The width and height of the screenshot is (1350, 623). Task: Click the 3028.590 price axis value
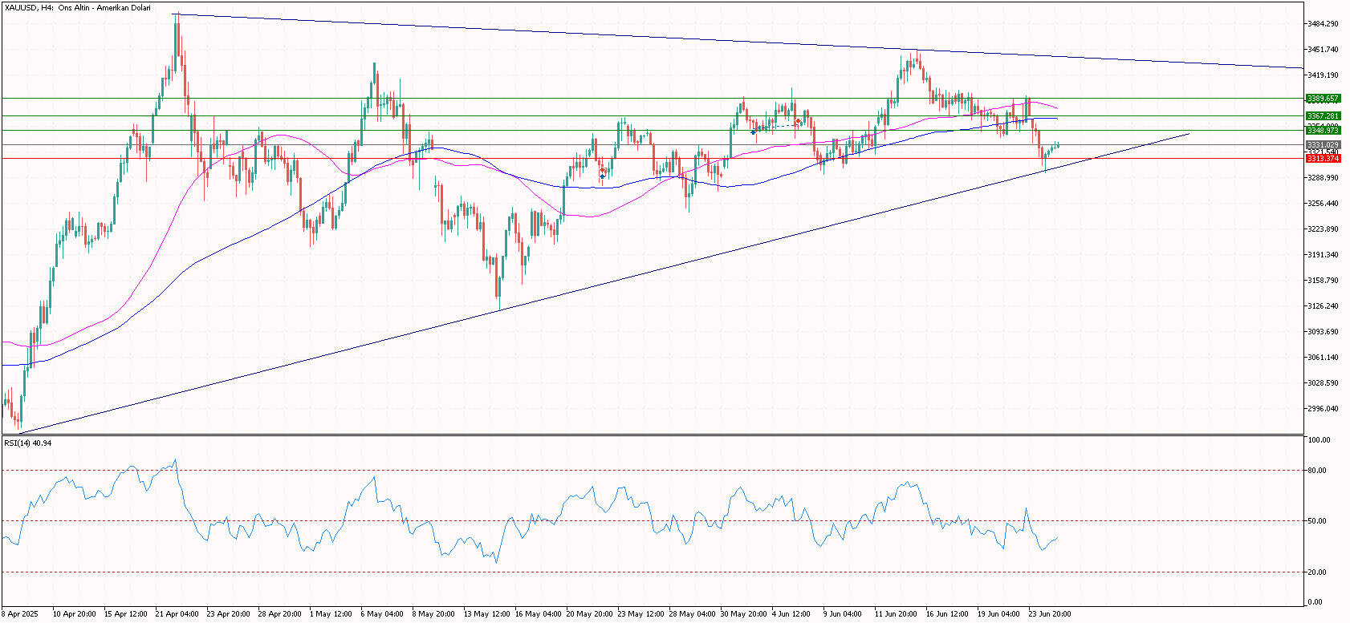[x=1323, y=383]
